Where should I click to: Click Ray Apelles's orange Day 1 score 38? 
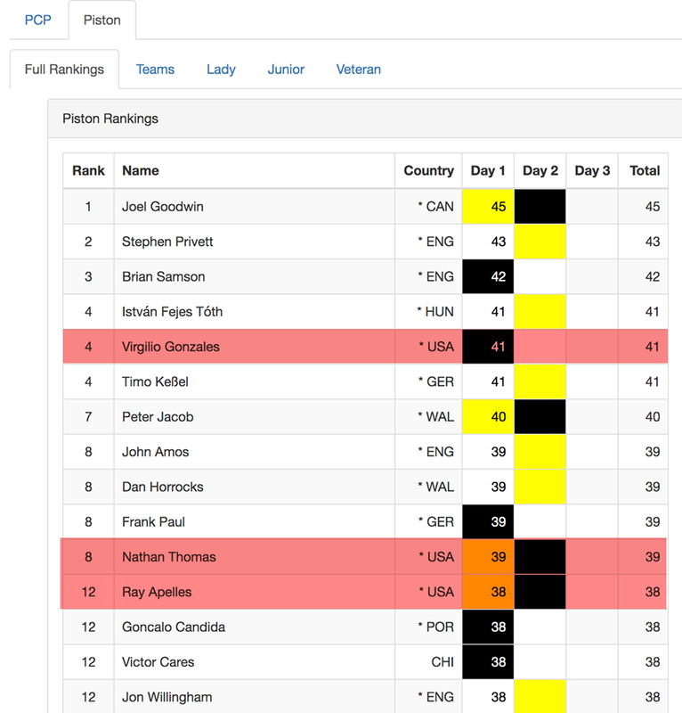coord(488,592)
